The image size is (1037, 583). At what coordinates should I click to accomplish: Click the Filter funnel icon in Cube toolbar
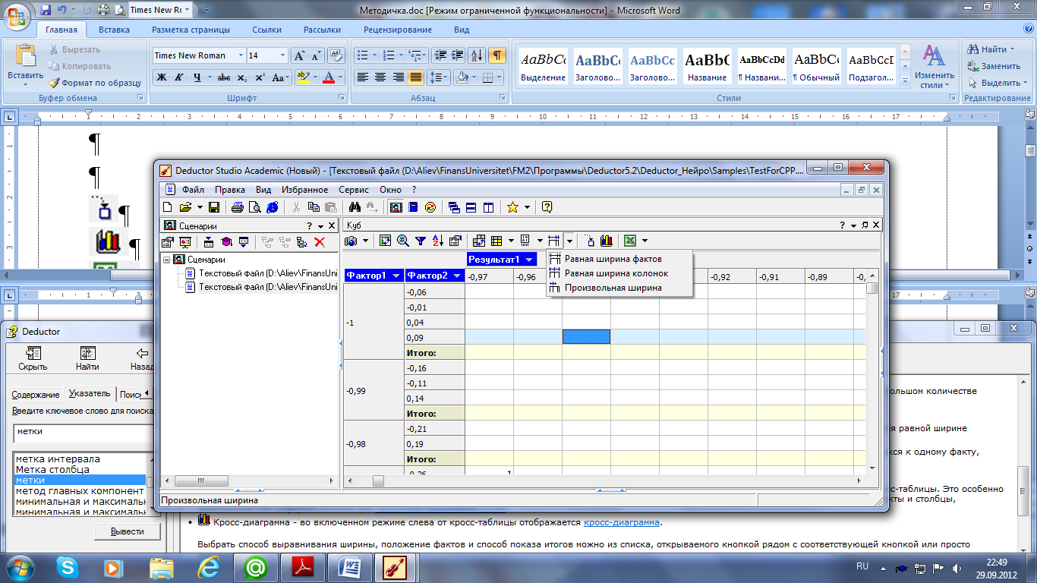(x=420, y=241)
